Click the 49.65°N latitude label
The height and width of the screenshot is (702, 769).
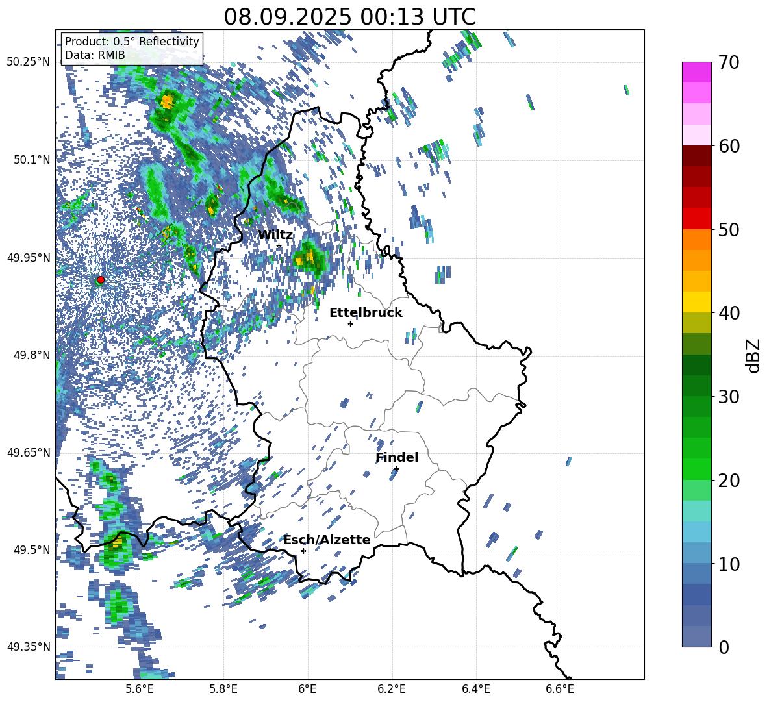click(29, 452)
